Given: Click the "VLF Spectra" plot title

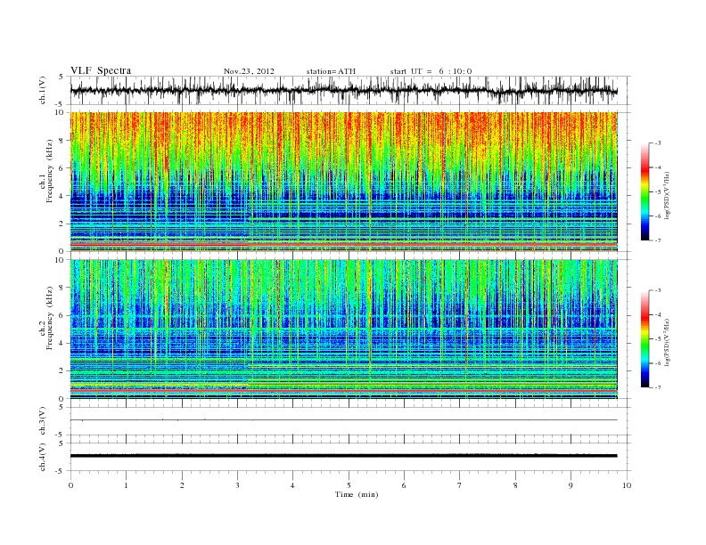Looking at the screenshot, I should click(x=101, y=70).
